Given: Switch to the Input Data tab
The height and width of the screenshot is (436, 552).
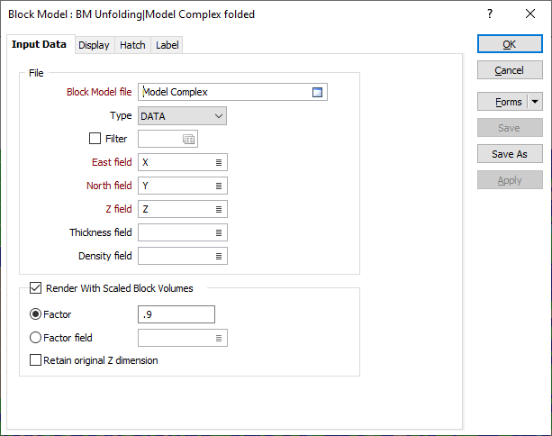Looking at the screenshot, I should (39, 44).
